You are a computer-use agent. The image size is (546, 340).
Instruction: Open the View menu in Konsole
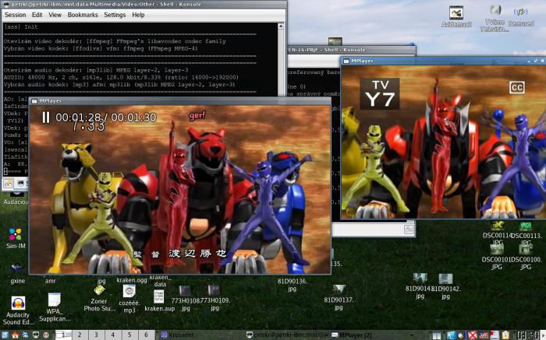(55, 15)
